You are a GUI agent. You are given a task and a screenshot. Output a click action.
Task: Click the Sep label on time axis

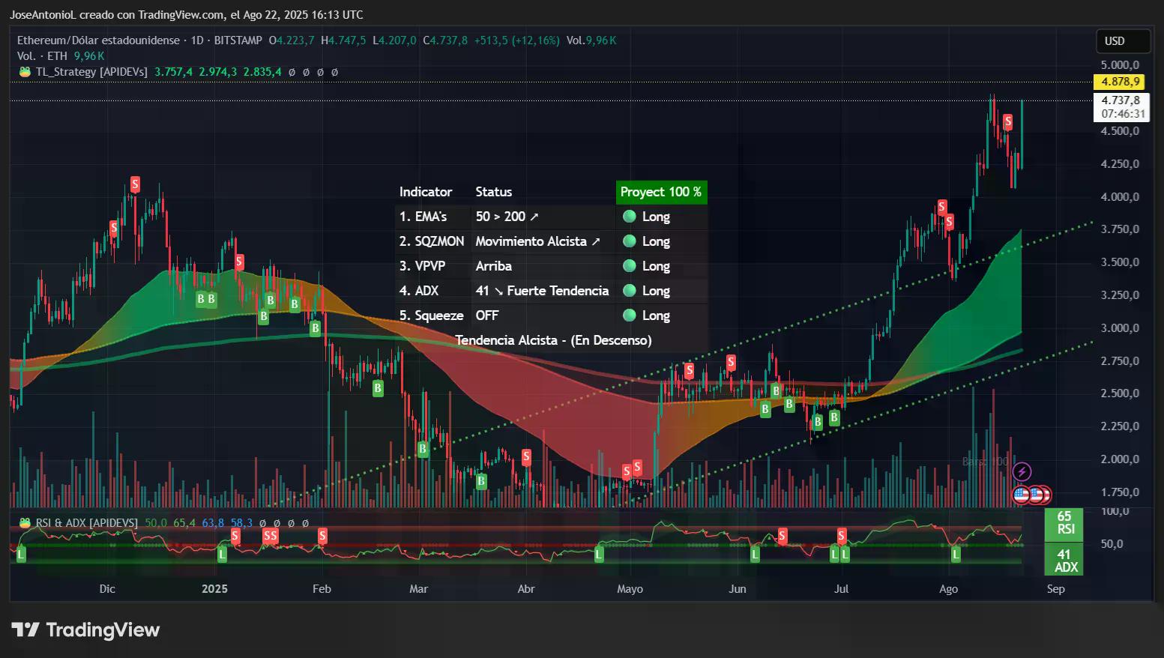point(1056,589)
